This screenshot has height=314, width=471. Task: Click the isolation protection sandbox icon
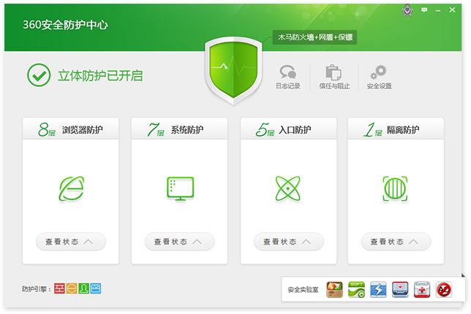point(395,188)
